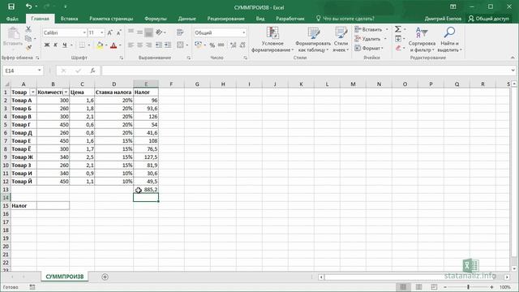
Task: Open the Файл menu
Action: (12, 19)
